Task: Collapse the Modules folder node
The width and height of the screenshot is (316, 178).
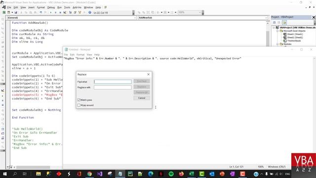Action: pos(277,44)
